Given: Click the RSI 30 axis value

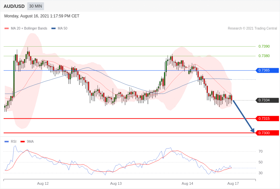Looking at the screenshot, I should (261, 173).
